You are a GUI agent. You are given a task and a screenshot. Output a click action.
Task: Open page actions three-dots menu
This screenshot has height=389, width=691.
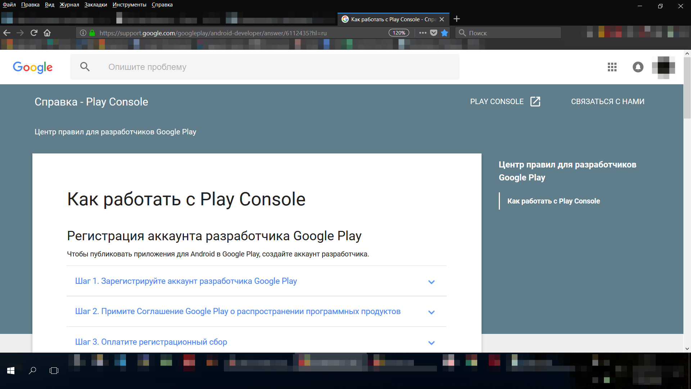pos(423,33)
